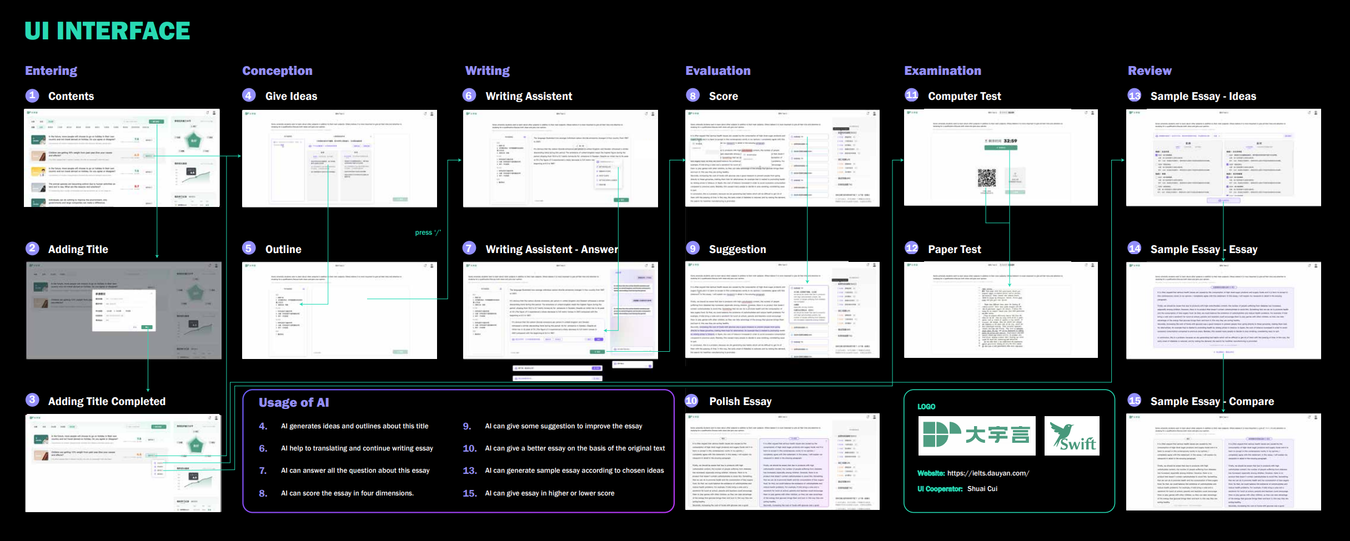The image size is (1350, 541).
Task: Open the Polish Essay screenshot thumbnail
Action: [x=782, y=461]
